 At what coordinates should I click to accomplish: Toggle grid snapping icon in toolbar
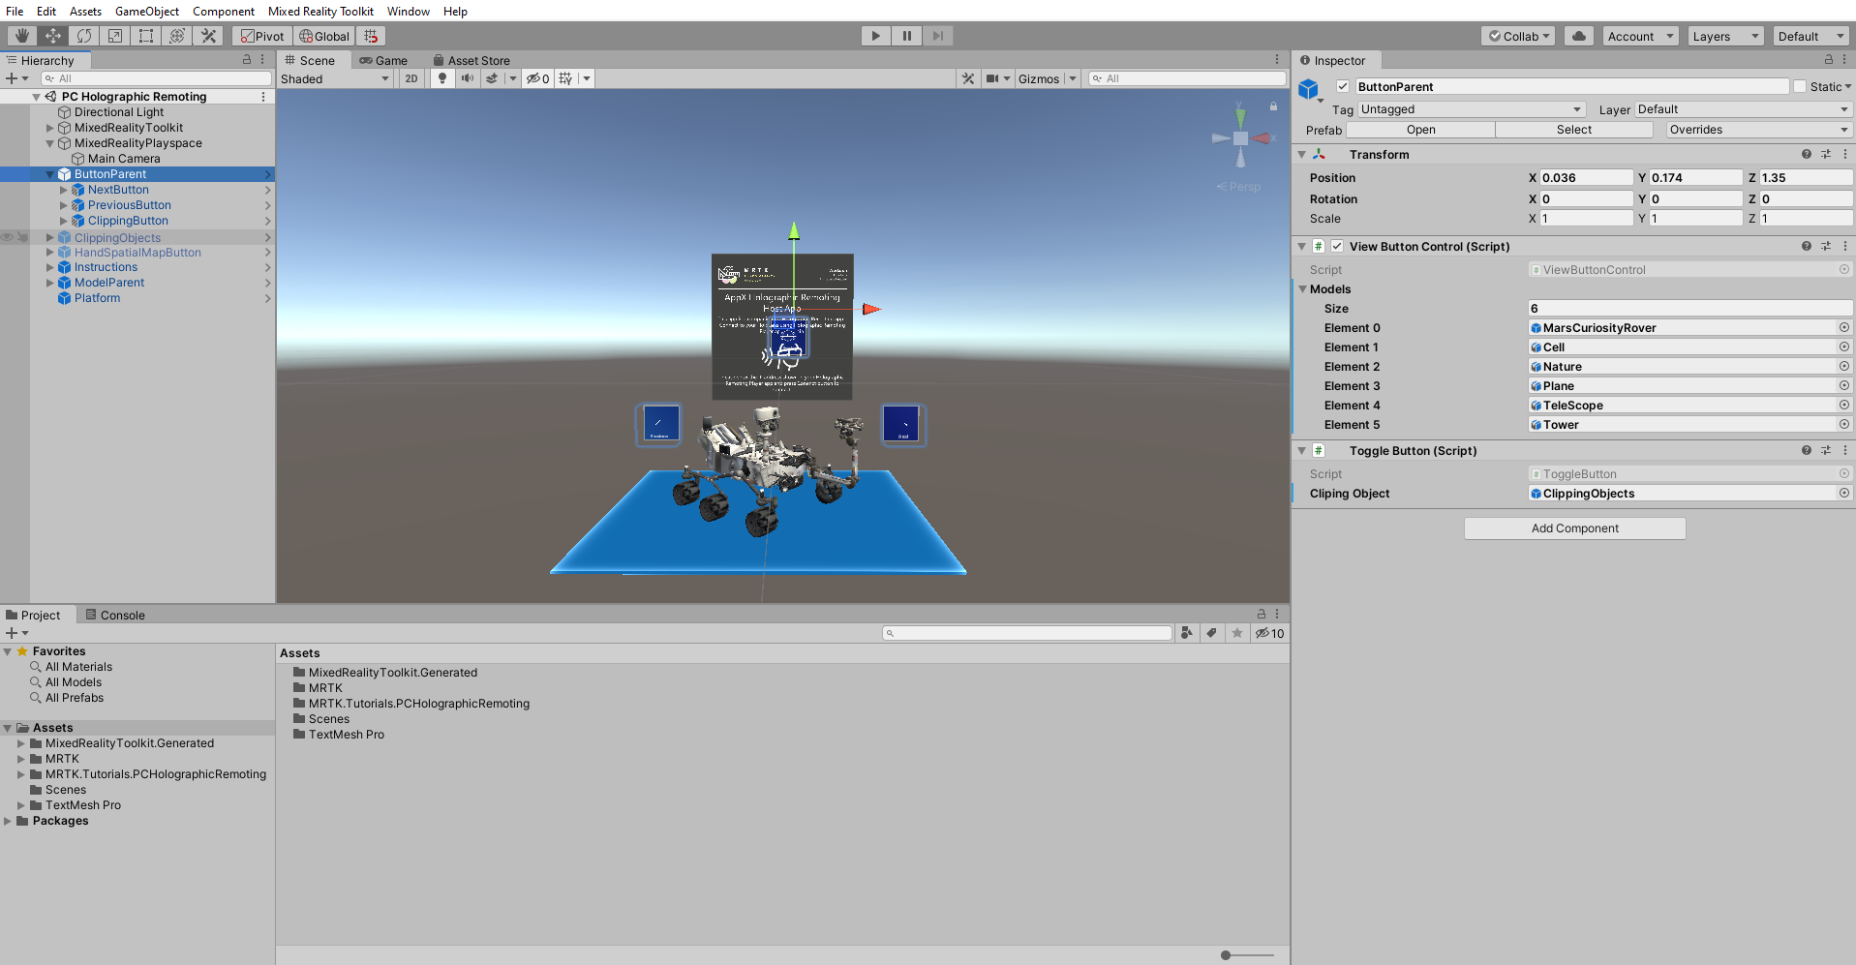371,36
